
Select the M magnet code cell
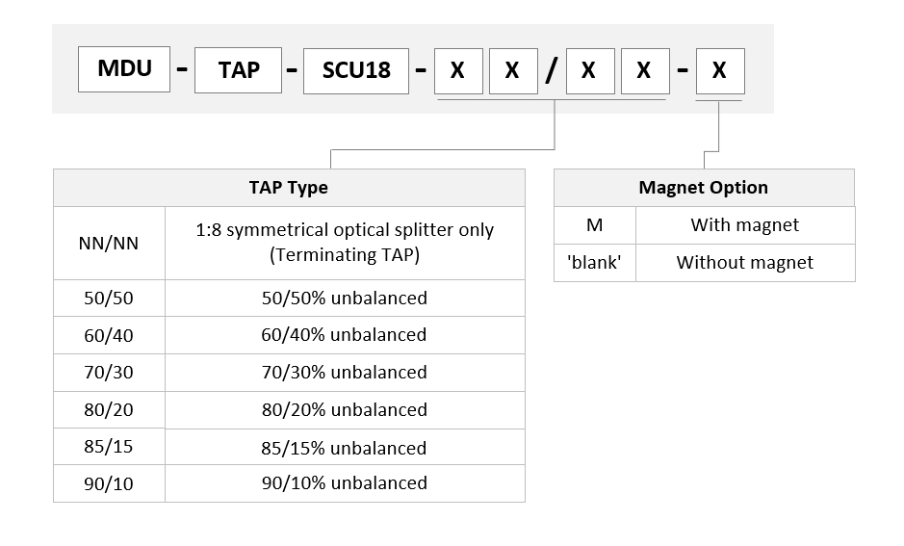click(x=595, y=225)
